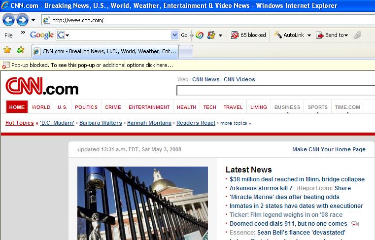
Task: Open the Favorites Center star icon
Action: point(7,50)
